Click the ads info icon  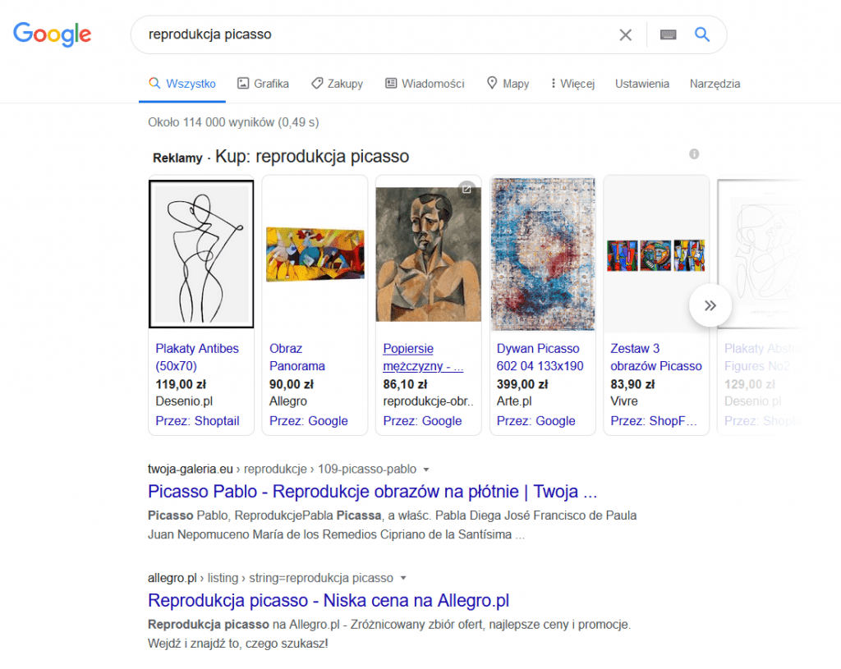(694, 154)
